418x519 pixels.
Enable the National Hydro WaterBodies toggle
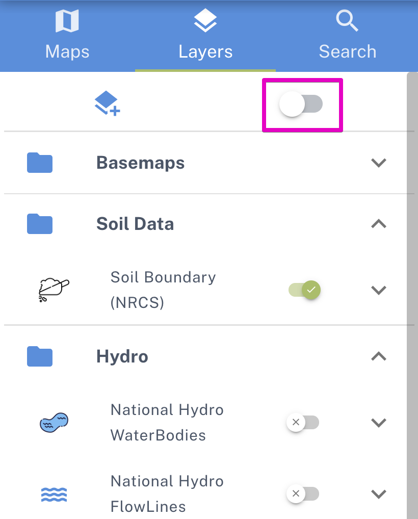tap(302, 422)
